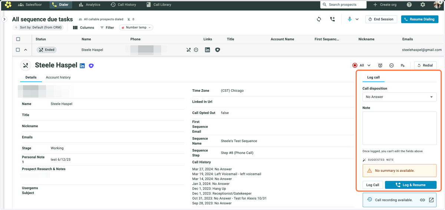Click the warning triangle icon in the summary alert
The height and width of the screenshot is (210, 445).
(369, 171)
